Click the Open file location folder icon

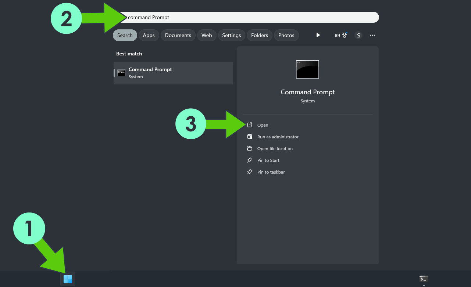(x=250, y=148)
